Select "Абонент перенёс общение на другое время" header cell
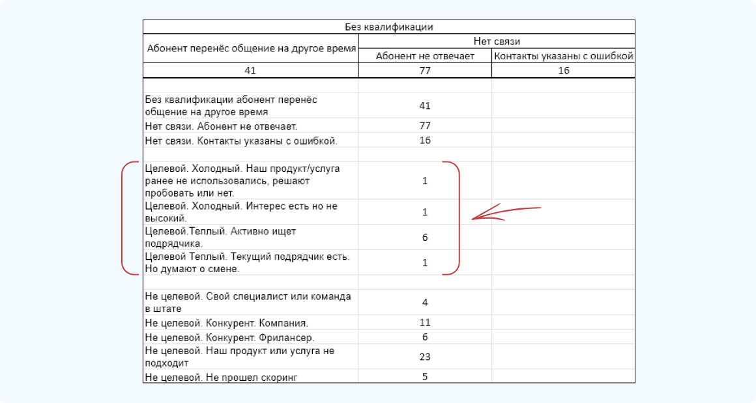 (x=251, y=49)
